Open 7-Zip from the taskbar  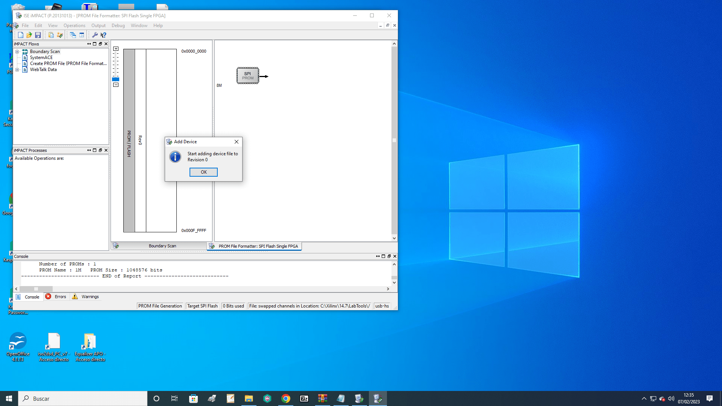pos(304,398)
